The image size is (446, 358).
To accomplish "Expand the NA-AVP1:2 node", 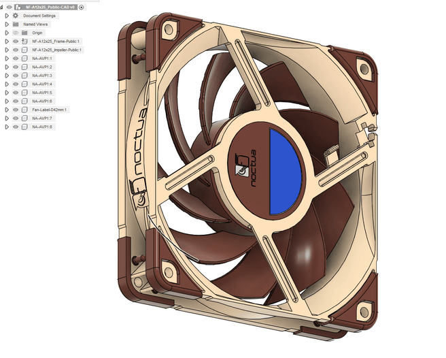I will tap(7, 67).
